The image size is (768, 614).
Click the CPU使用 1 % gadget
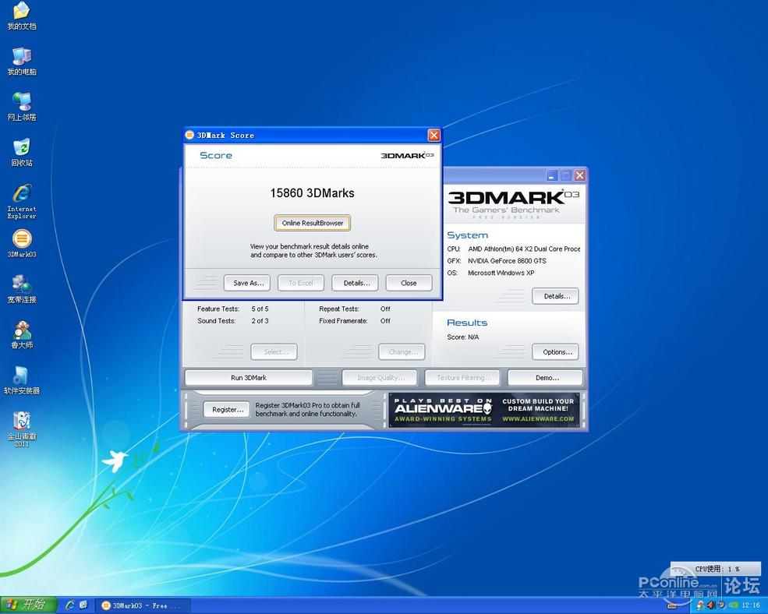pos(716,569)
